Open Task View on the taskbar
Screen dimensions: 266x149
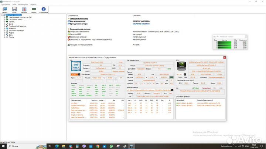(50, 146)
